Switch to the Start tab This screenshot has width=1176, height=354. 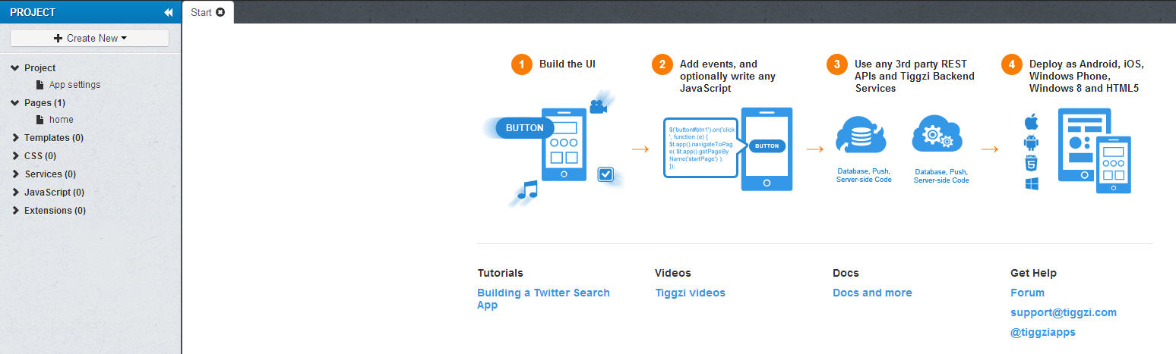coord(201,12)
